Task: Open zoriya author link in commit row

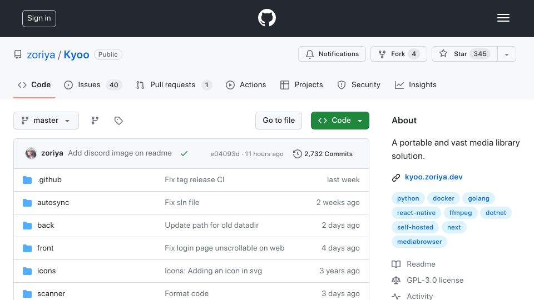Action: 52,153
